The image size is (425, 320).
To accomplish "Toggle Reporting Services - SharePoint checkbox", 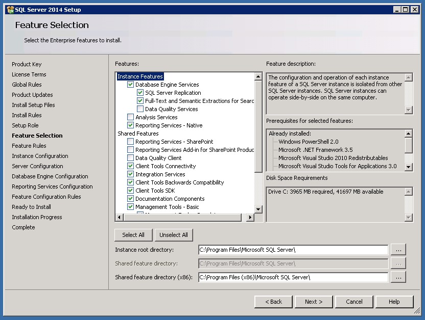I will pyautogui.click(x=131, y=142).
